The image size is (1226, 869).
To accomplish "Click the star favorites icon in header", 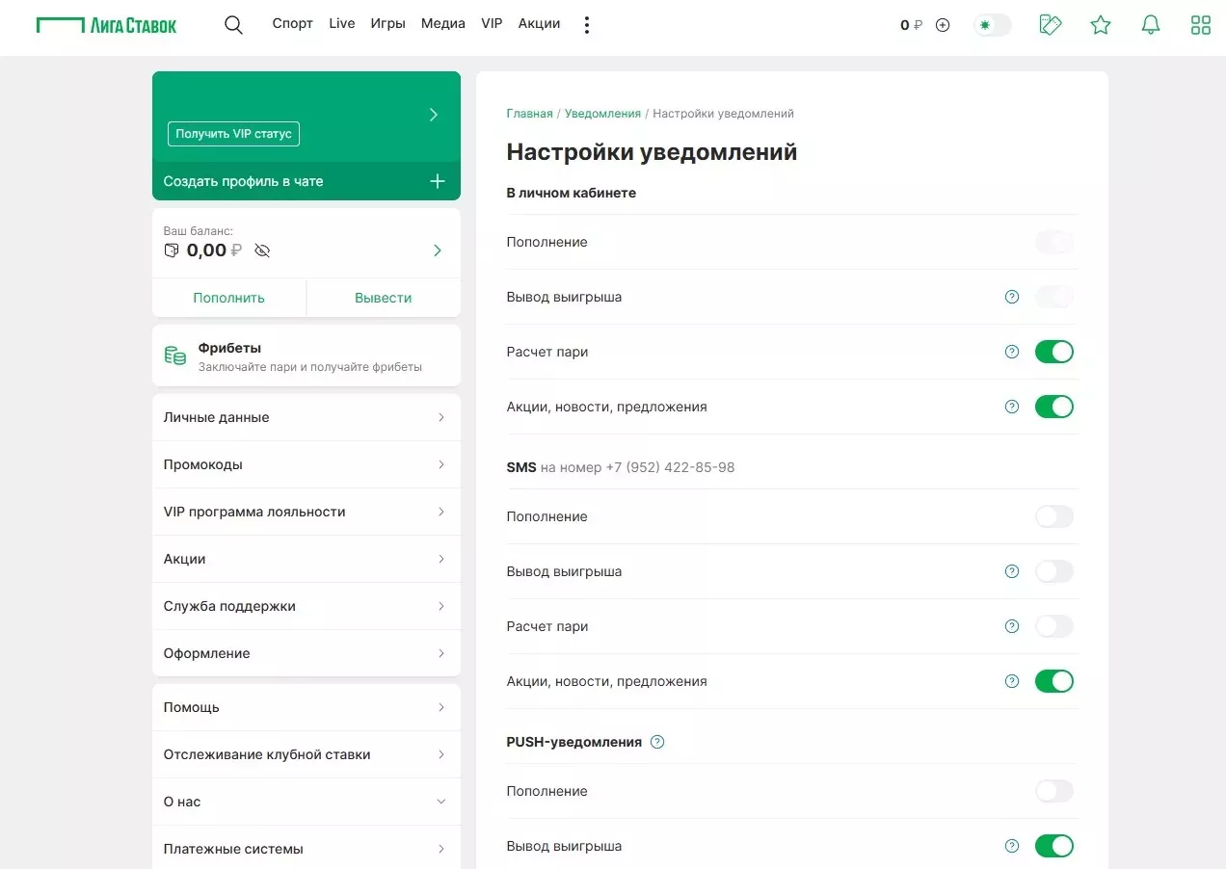I will click(1100, 24).
